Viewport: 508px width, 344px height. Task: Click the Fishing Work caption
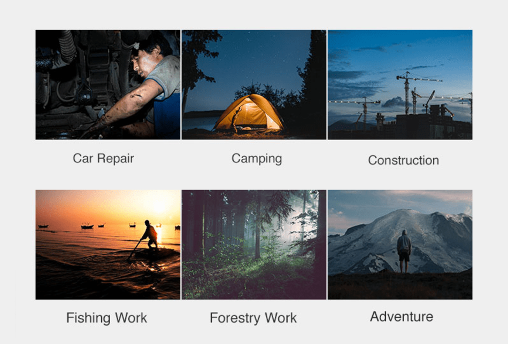point(106,318)
